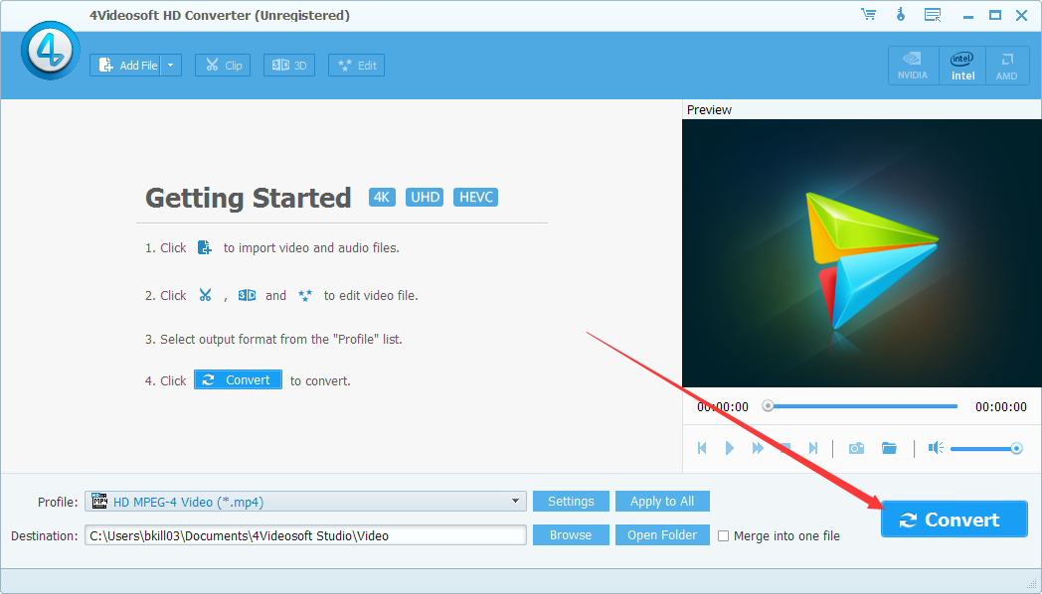The width and height of the screenshot is (1042, 594).
Task: Click the Destination path field
Action: click(305, 535)
